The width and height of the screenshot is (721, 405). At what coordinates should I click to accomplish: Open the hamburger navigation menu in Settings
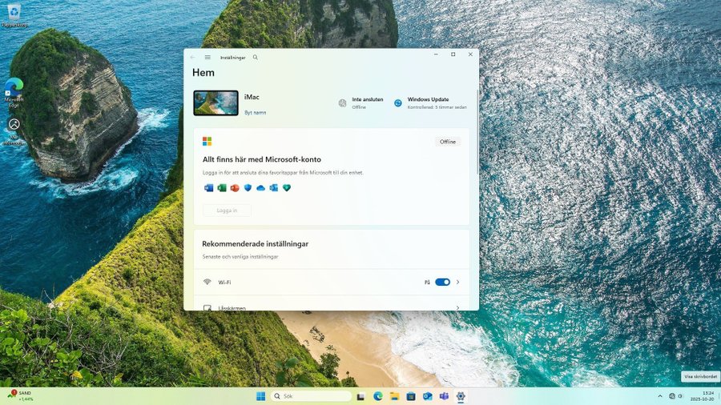click(x=207, y=58)
